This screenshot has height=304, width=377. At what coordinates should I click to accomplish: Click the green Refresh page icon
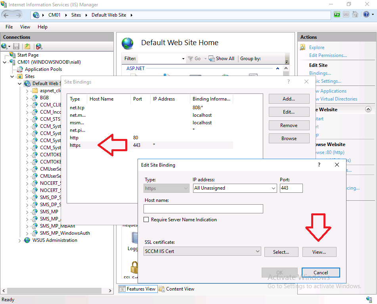point(337,15)
